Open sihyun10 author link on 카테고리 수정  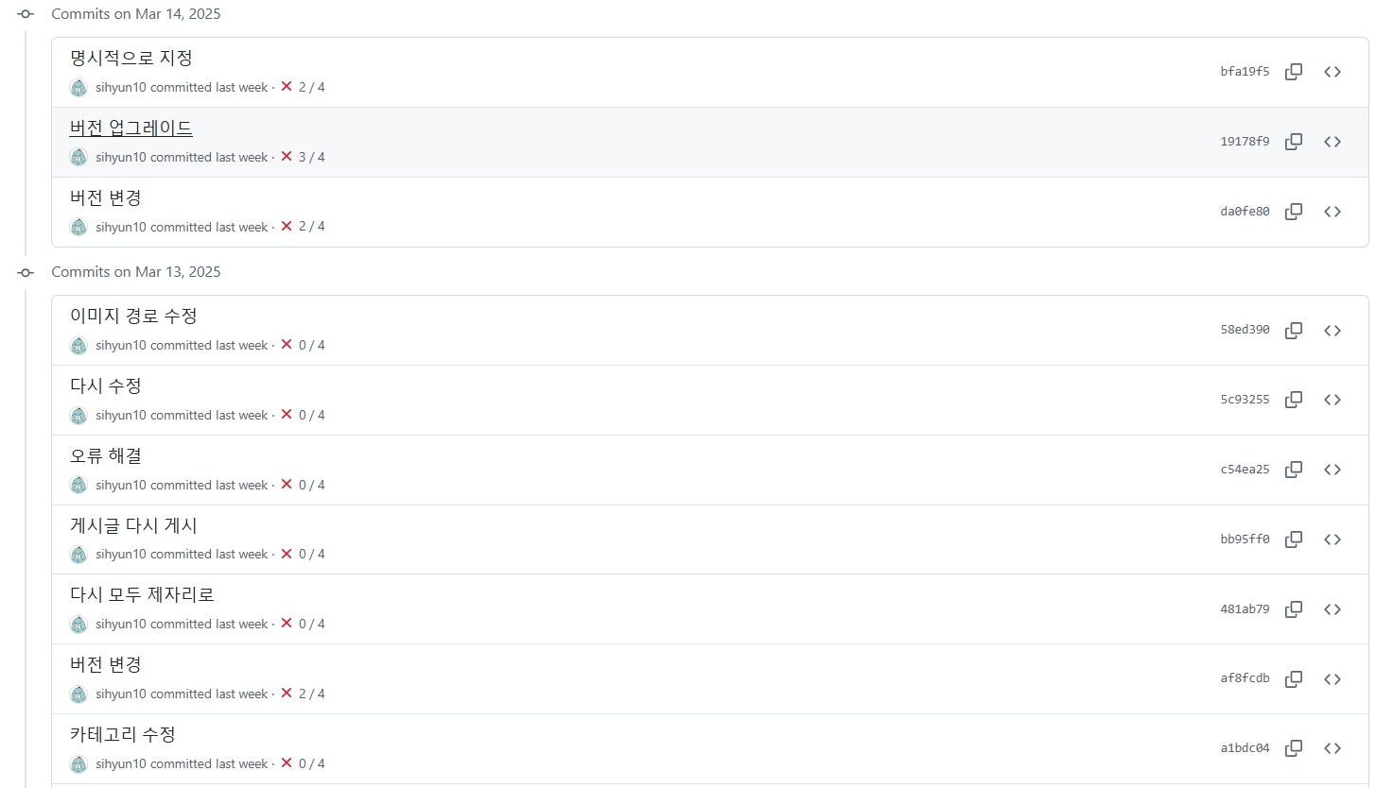[121, 763]
